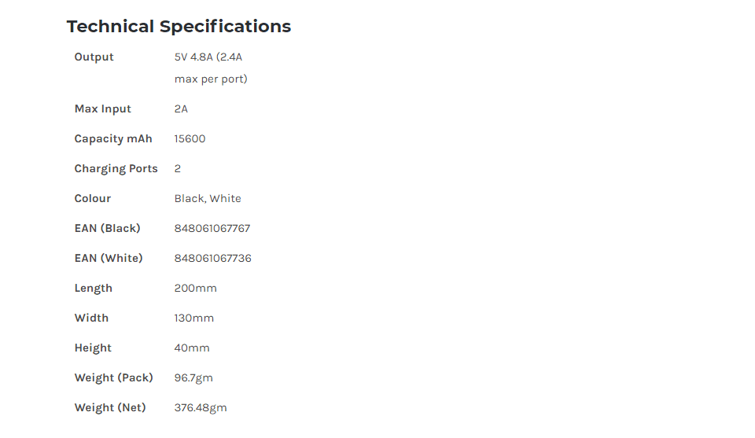Click the Capacity mAh label
Screen dimensions: 755x438
click(113, 138)
